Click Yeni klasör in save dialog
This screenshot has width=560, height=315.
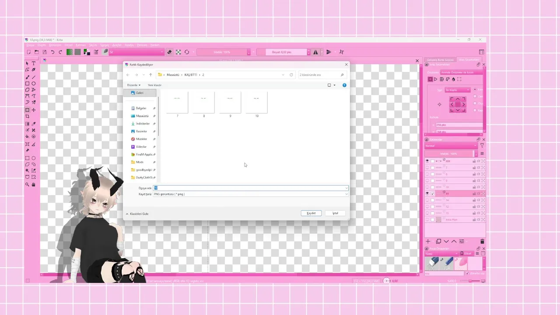[154, 85]
